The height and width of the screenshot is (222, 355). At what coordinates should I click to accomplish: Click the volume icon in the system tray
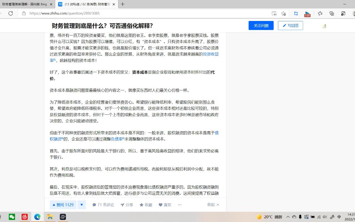(325, 217)
